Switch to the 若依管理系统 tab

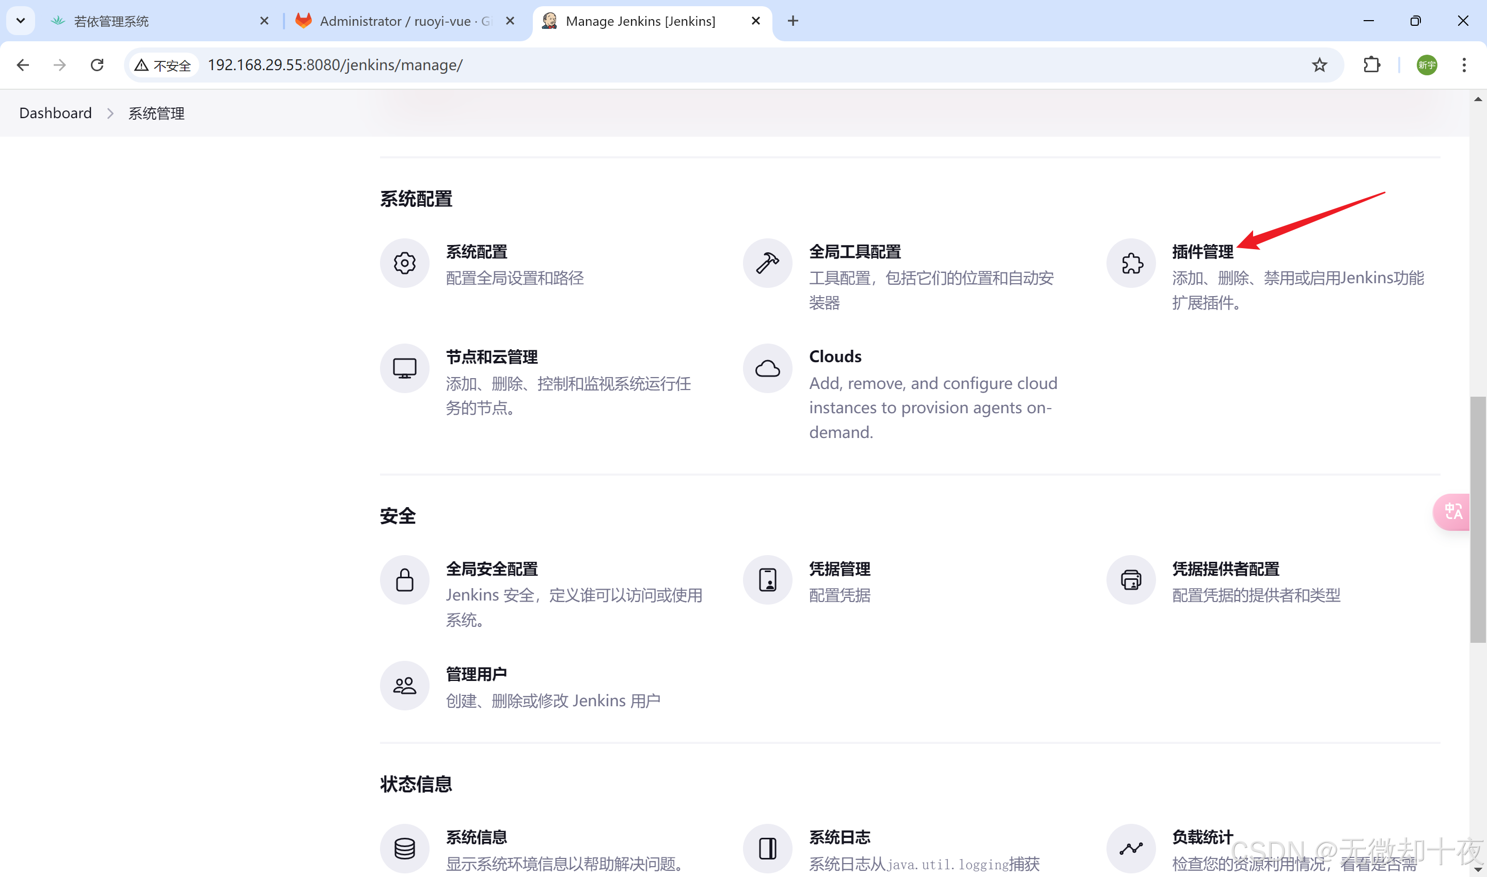[x=111, y=21]
